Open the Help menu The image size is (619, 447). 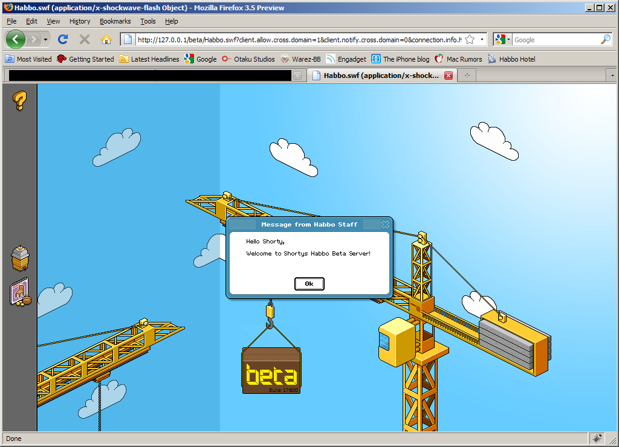click(171, 21)
